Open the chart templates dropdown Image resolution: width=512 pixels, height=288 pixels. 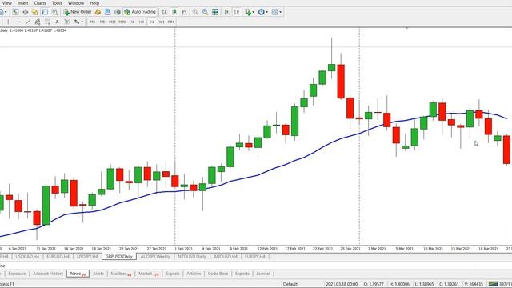277,12
